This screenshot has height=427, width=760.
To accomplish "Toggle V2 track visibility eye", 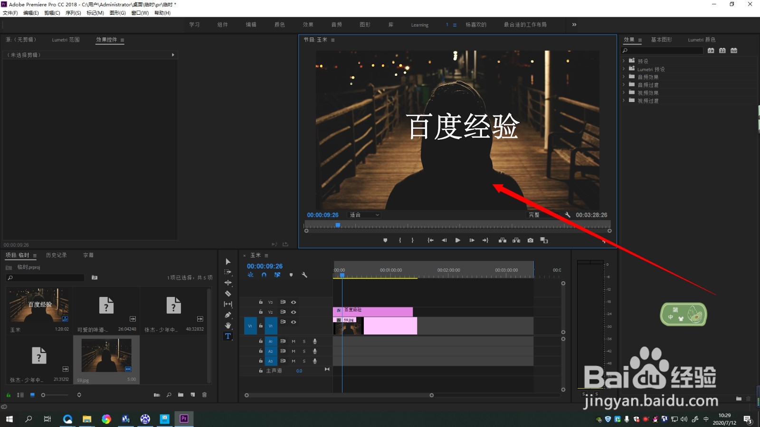I will 294,312.
